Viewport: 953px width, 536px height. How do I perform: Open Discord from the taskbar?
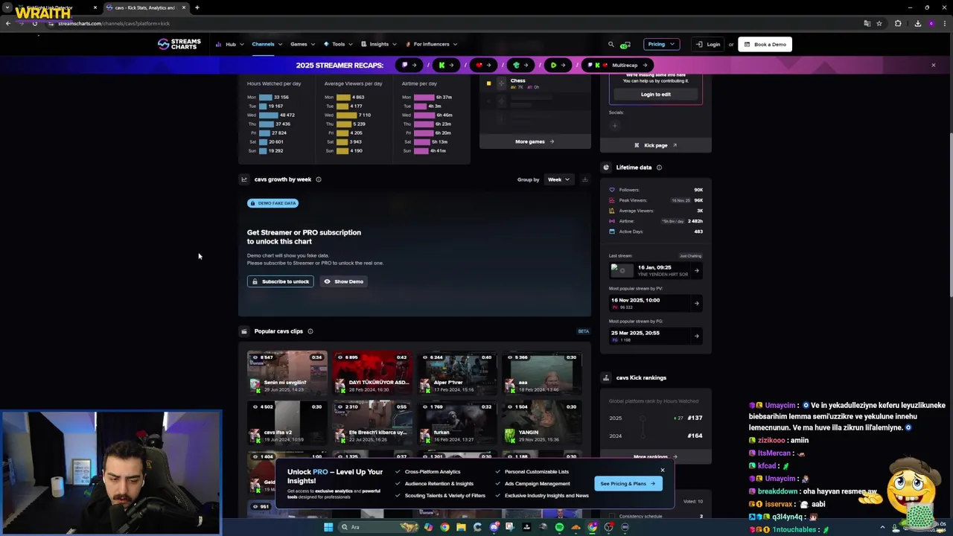[494, 527]
